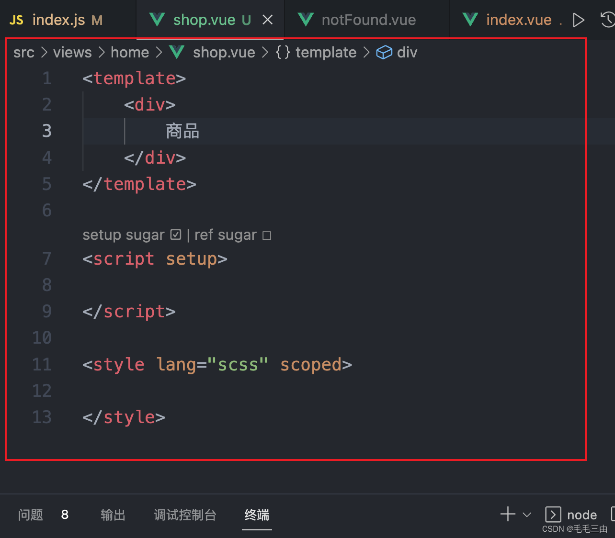The height and width of the screenshot is (538, 615).
Task: Click line number 11 in the gutter
Action: (x=42, y=365)
